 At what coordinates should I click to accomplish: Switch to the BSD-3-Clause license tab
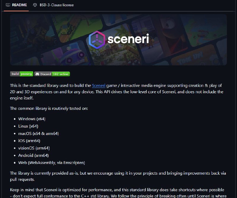pos(53,5)
